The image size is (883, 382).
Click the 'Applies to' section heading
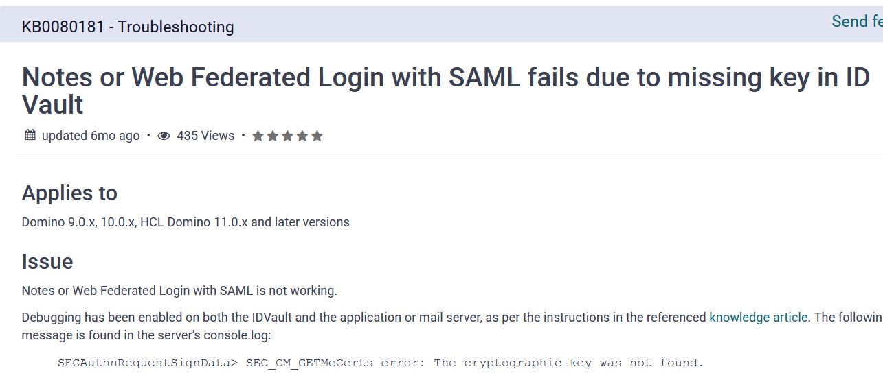point(69,193)
